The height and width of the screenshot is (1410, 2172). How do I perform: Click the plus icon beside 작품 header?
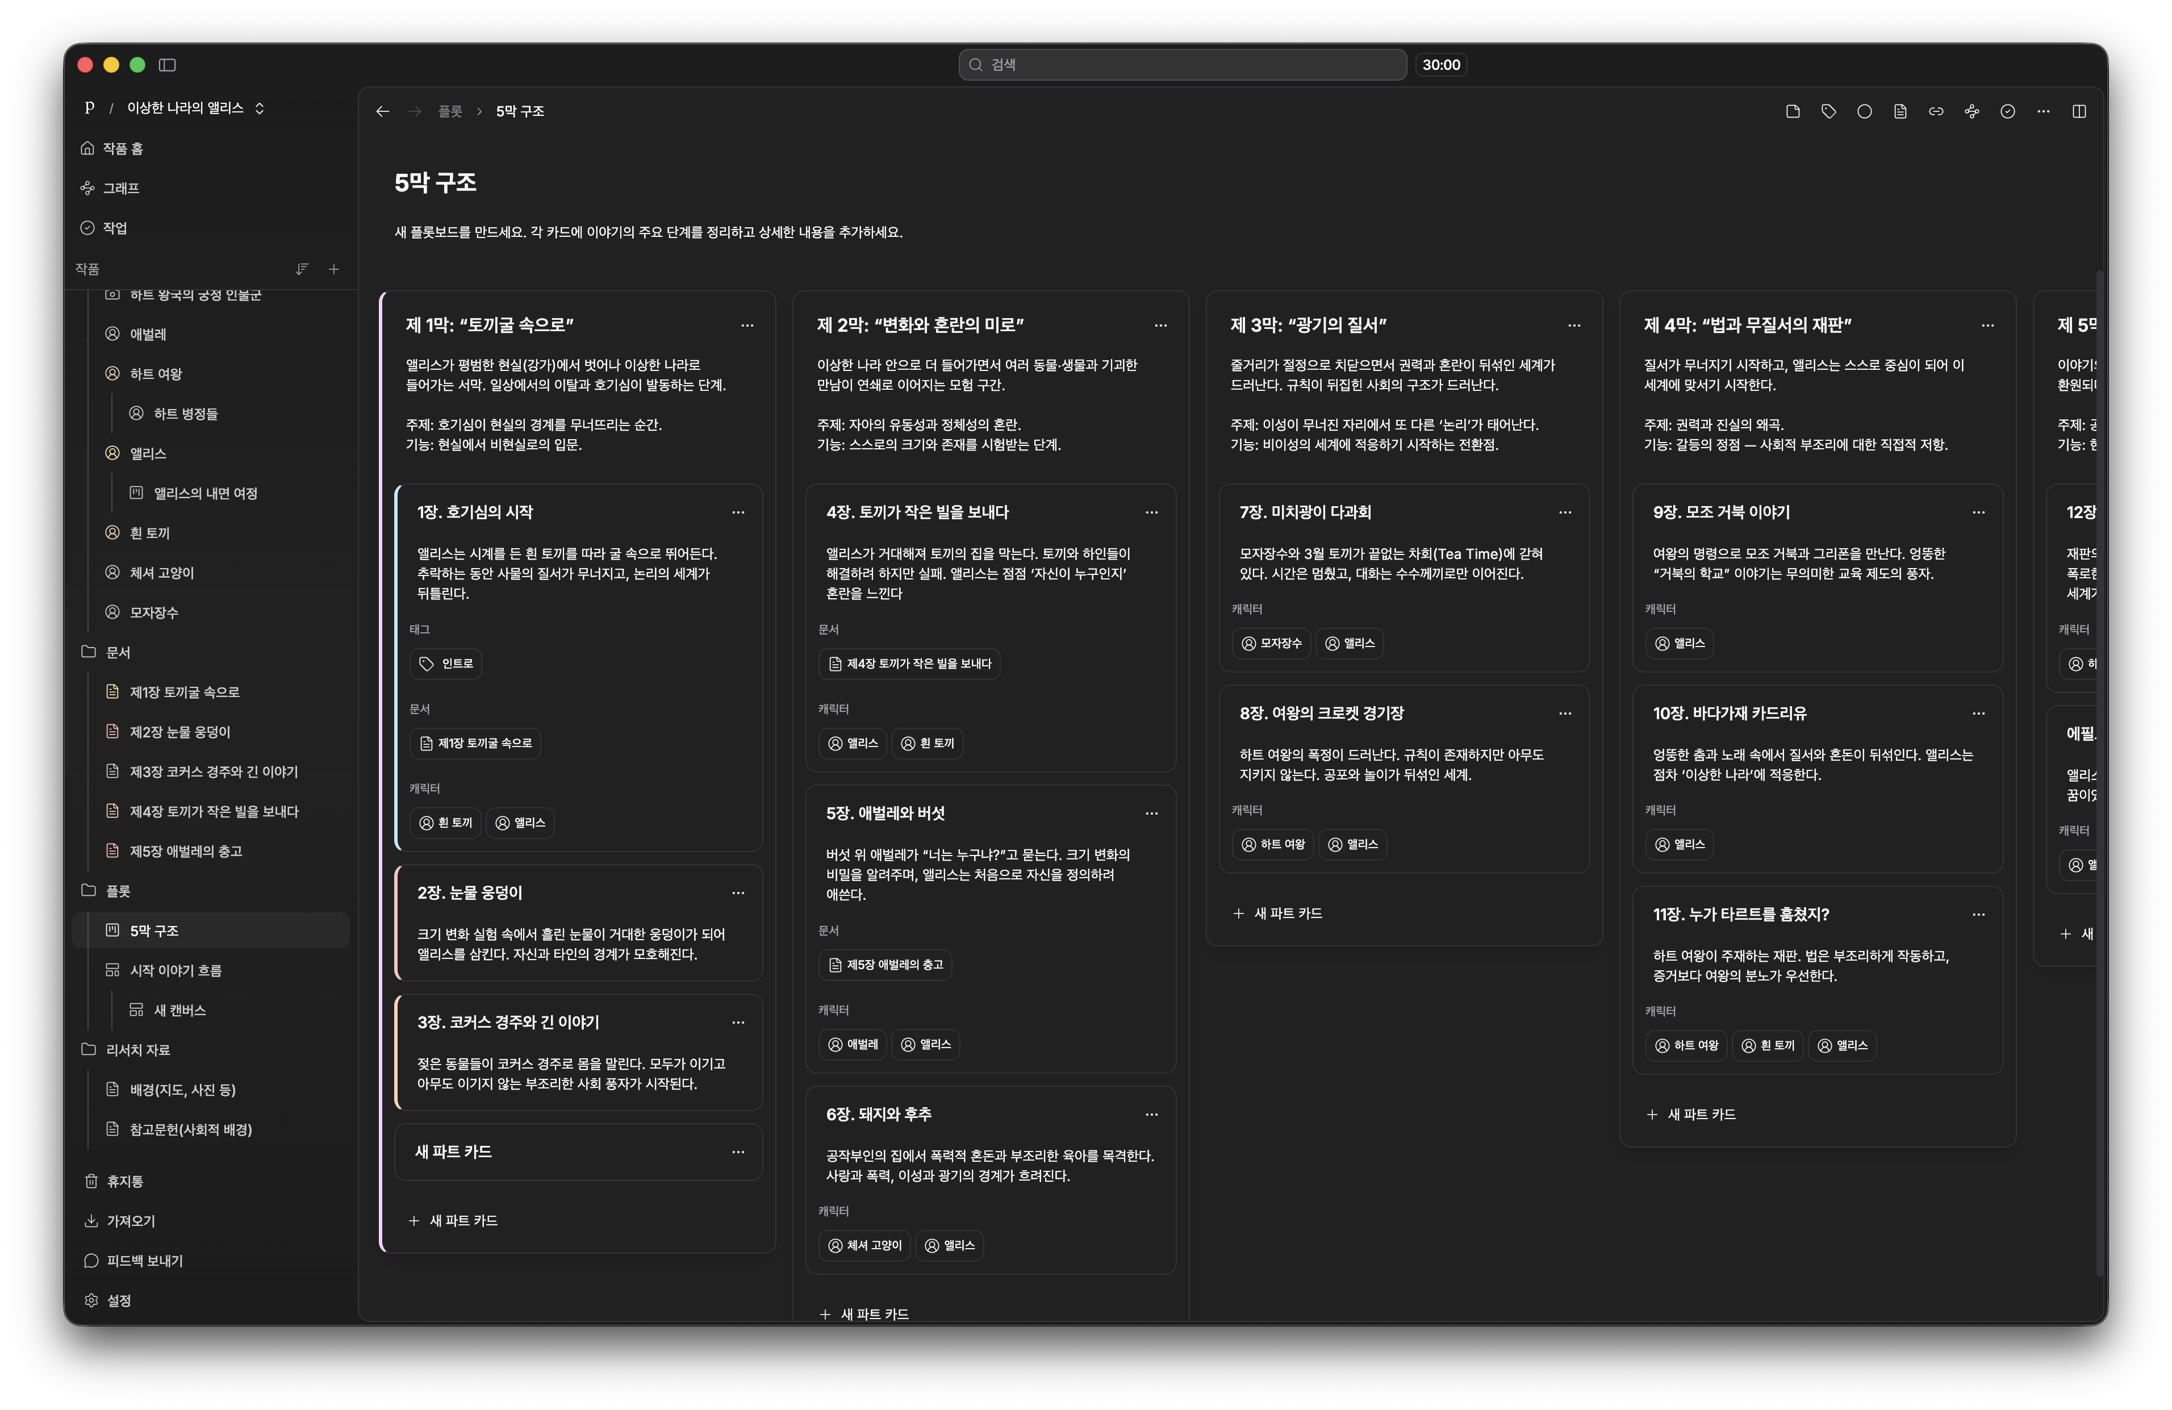334,269
